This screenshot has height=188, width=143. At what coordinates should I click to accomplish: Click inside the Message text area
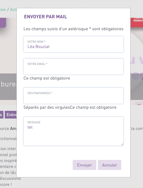click(73, 131)
